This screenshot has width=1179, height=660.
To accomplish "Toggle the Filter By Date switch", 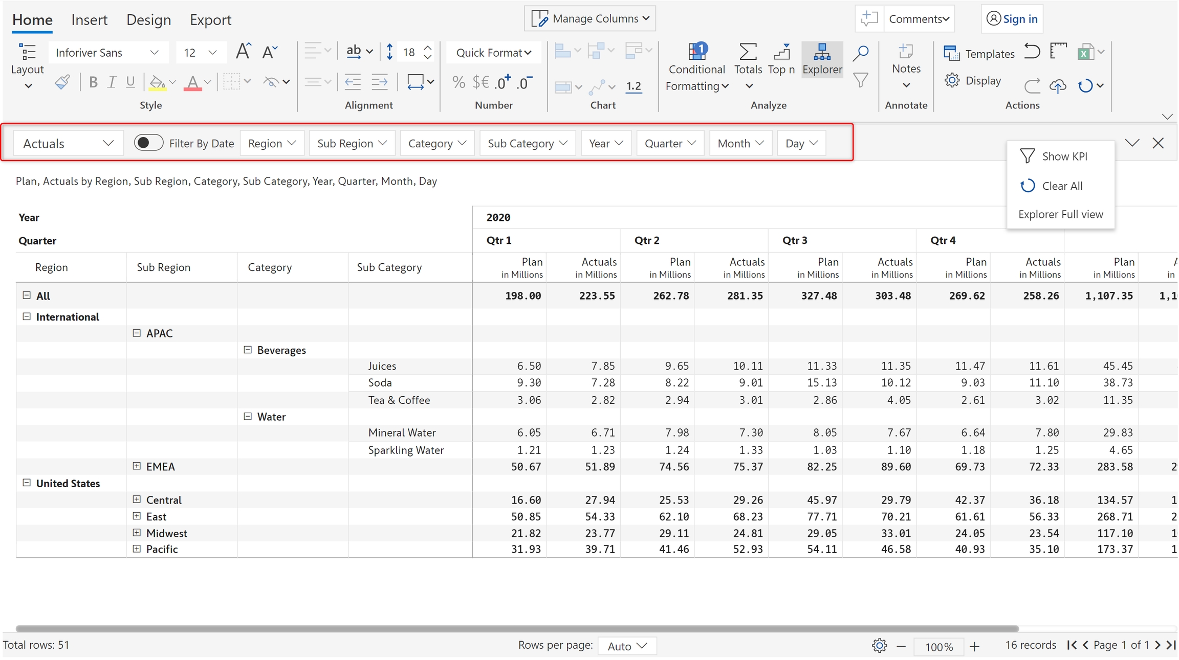I will click(x=148, y=143).
